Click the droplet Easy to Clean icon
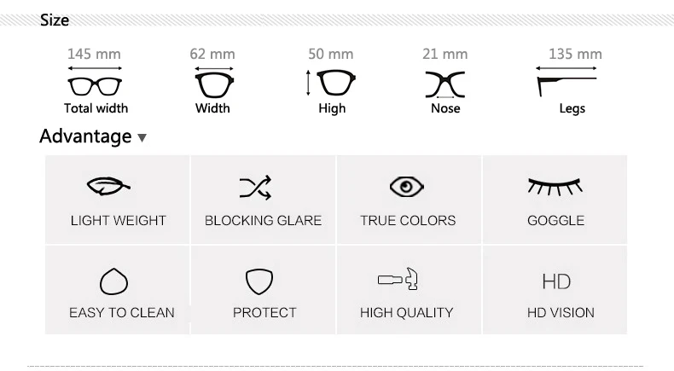674x371 pixels. point(113,281)
